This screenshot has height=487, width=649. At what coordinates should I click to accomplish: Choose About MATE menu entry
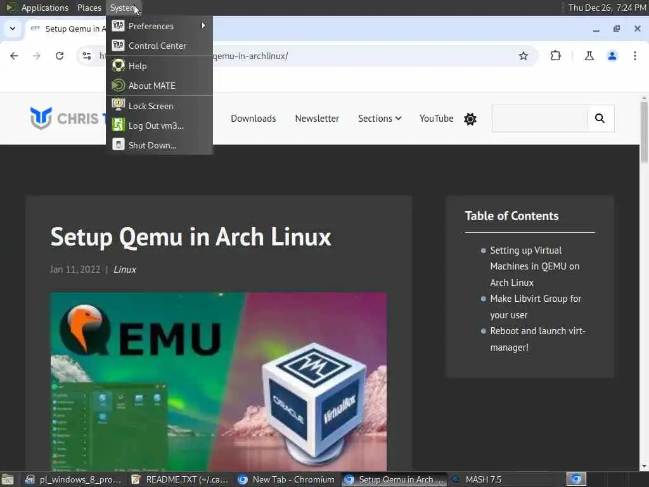pyautogui.click(x=159, y=86)
